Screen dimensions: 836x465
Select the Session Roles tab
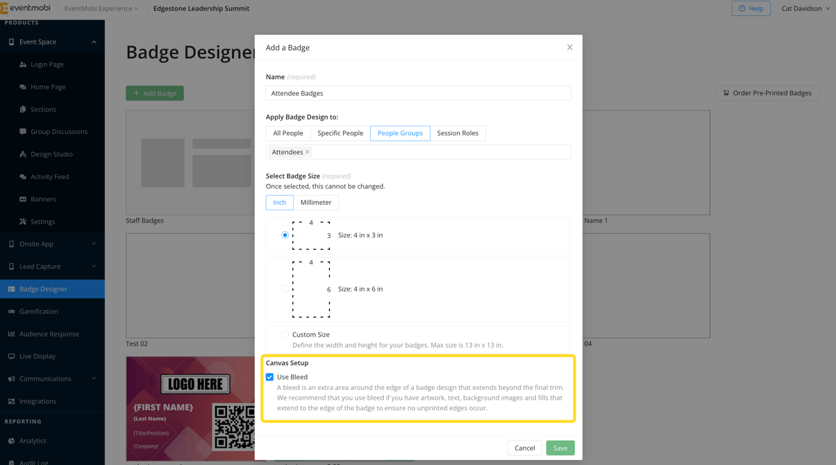click(458, 133)
